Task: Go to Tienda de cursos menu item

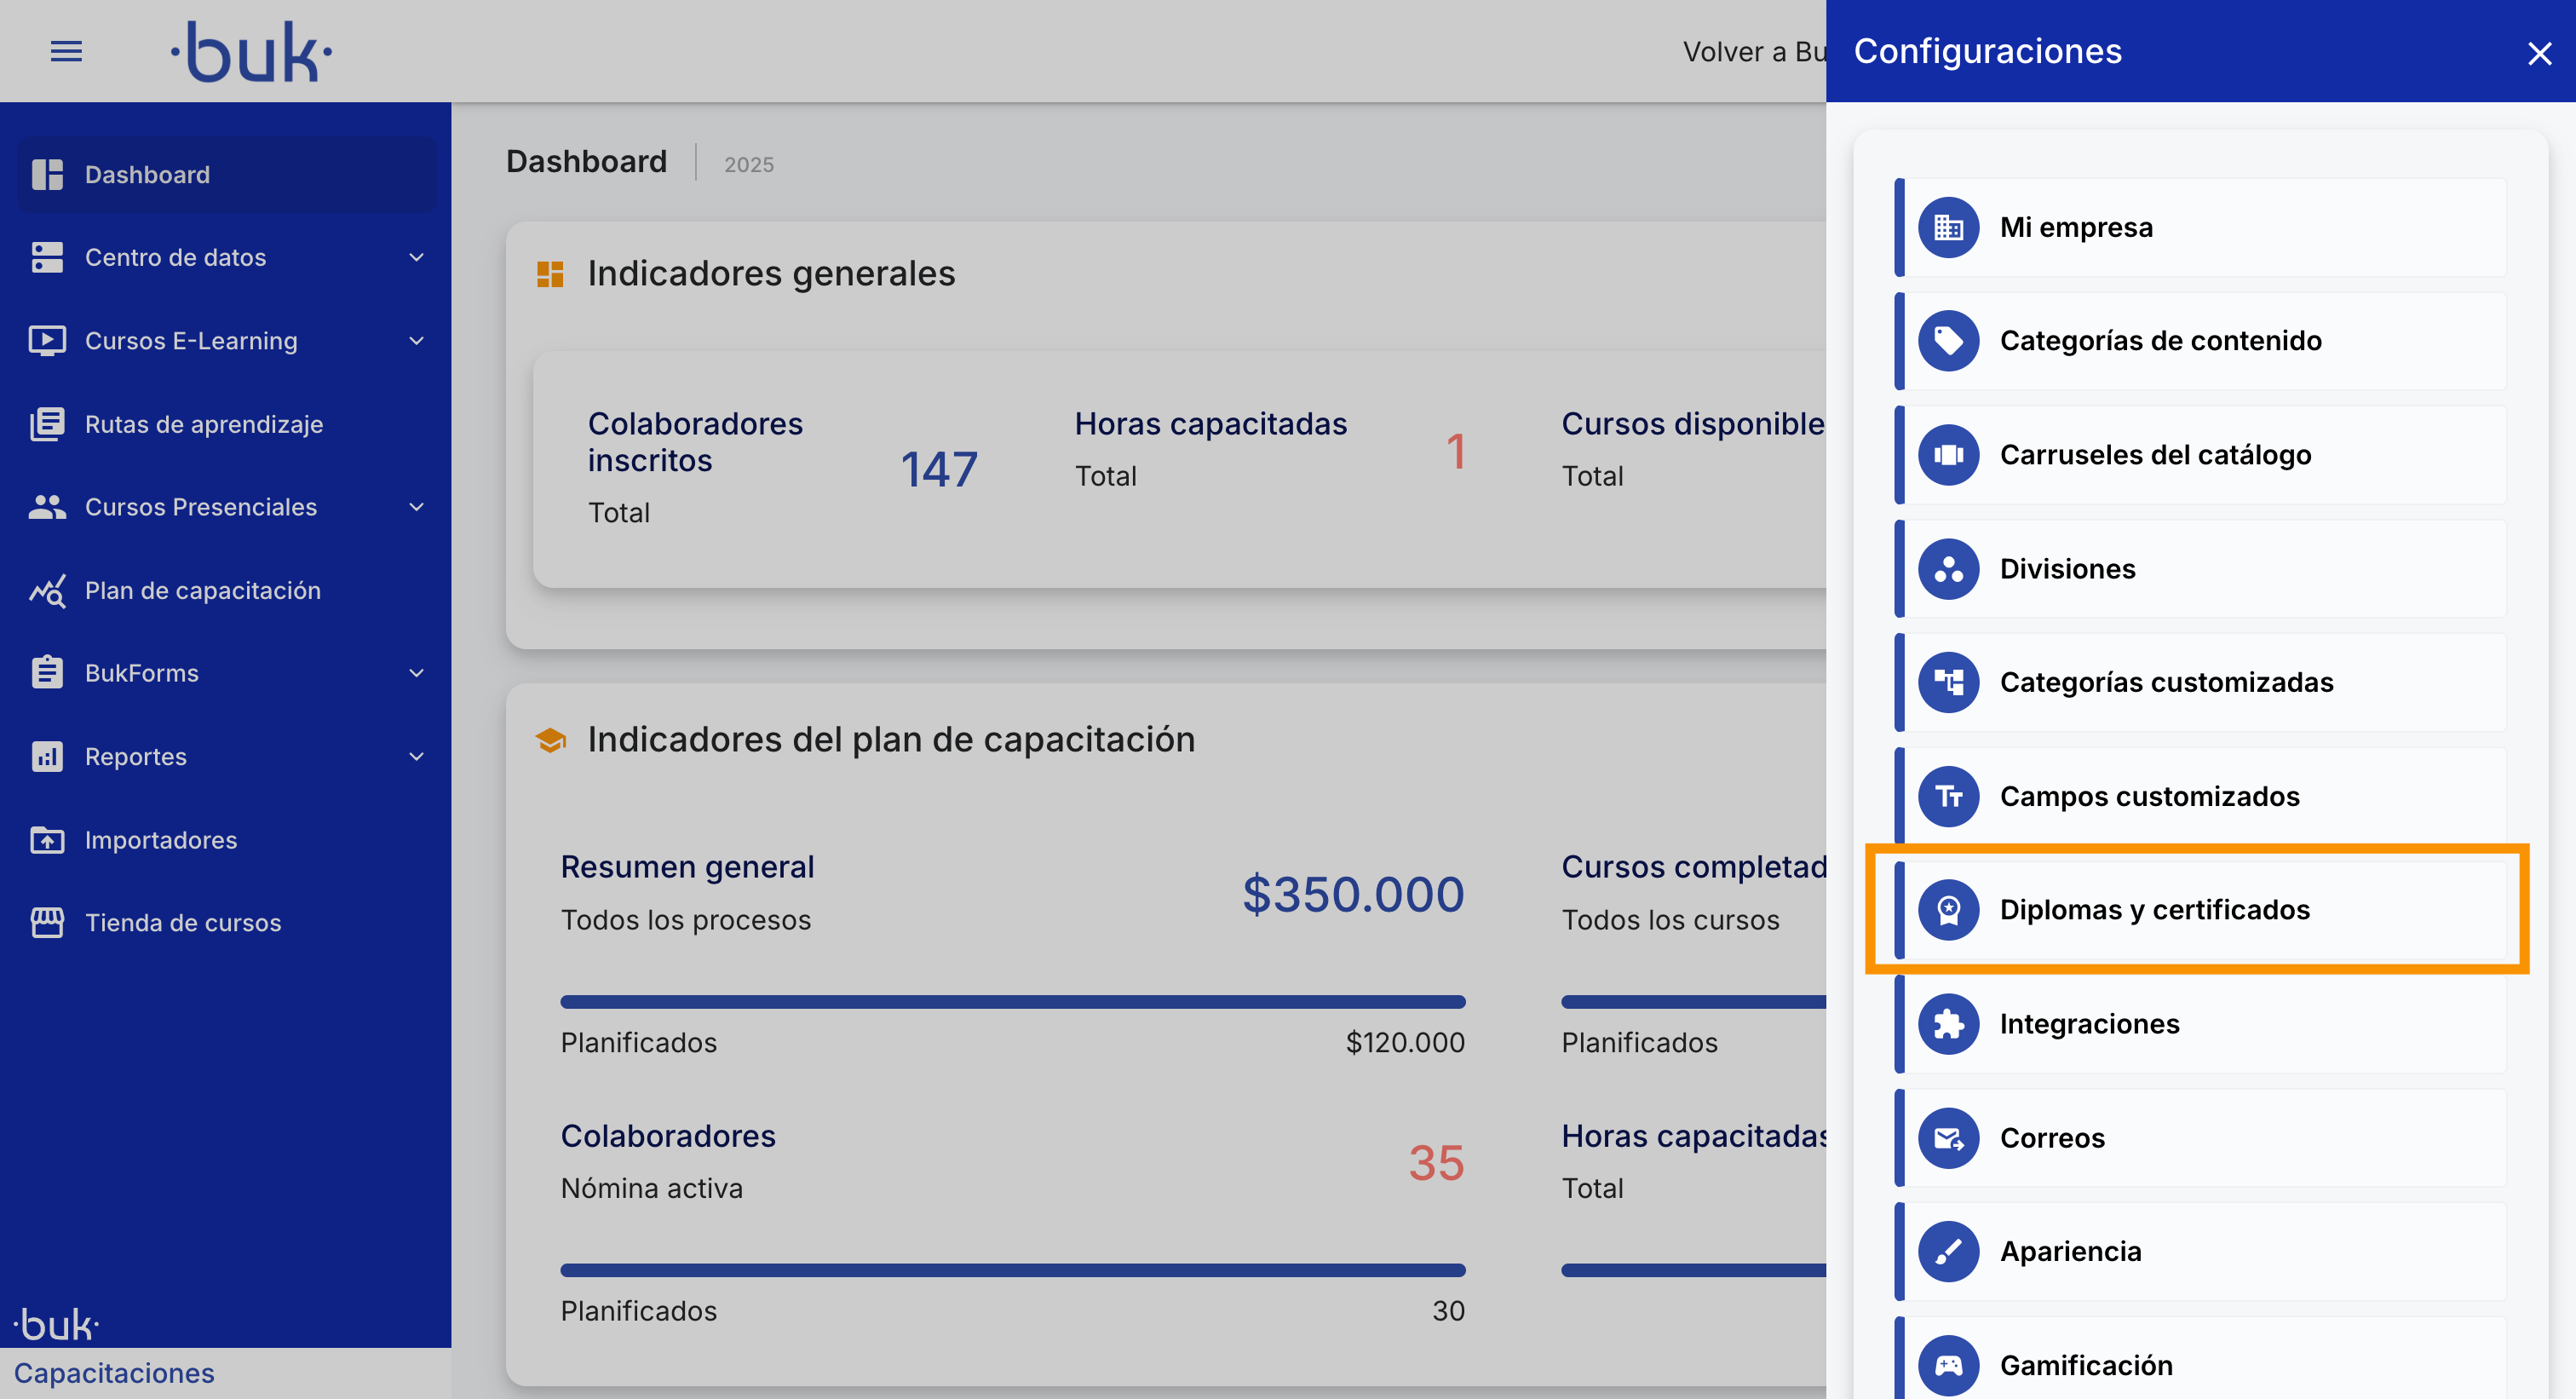Action: (x=182, y=922)
